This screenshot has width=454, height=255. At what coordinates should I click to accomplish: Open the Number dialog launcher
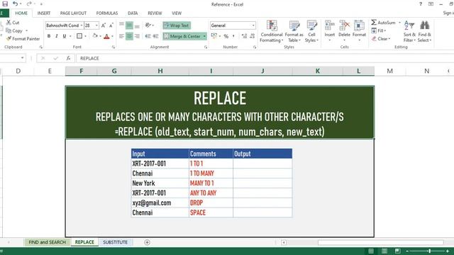click(x=255, y=47)
